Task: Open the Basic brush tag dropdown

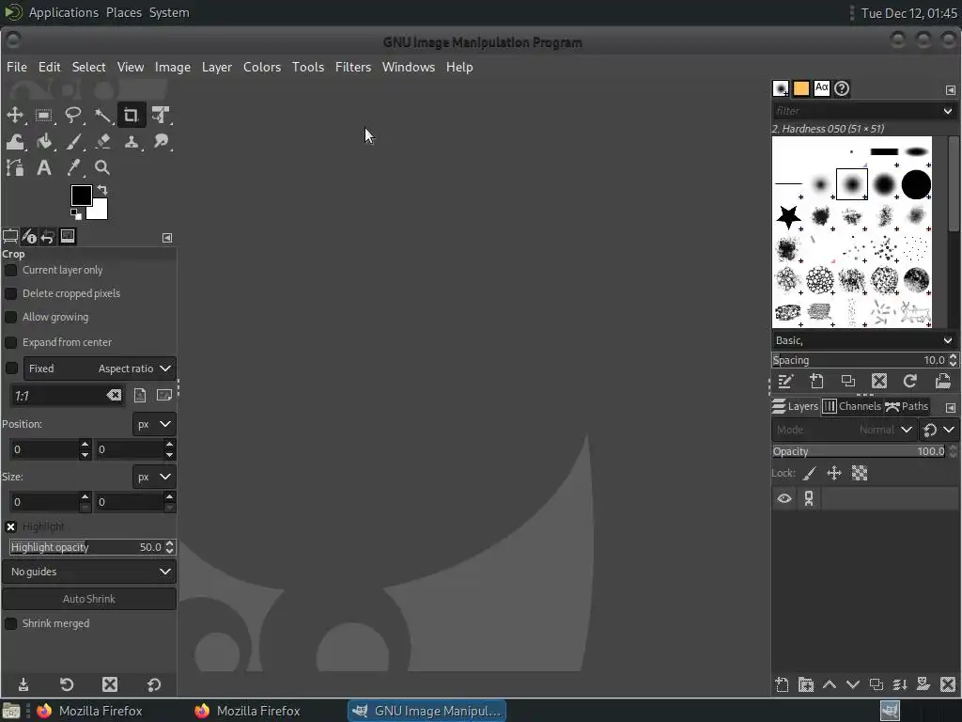Action: [x=864, y=340]
